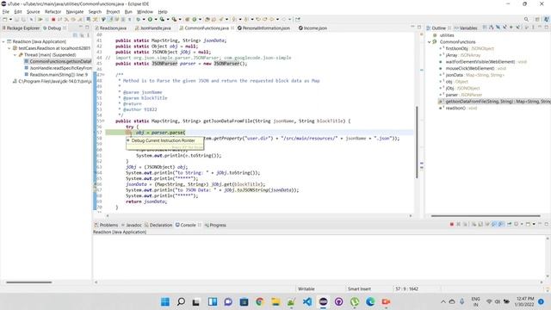
Task: Open Windows taskbar search
Action: [181, 301]
